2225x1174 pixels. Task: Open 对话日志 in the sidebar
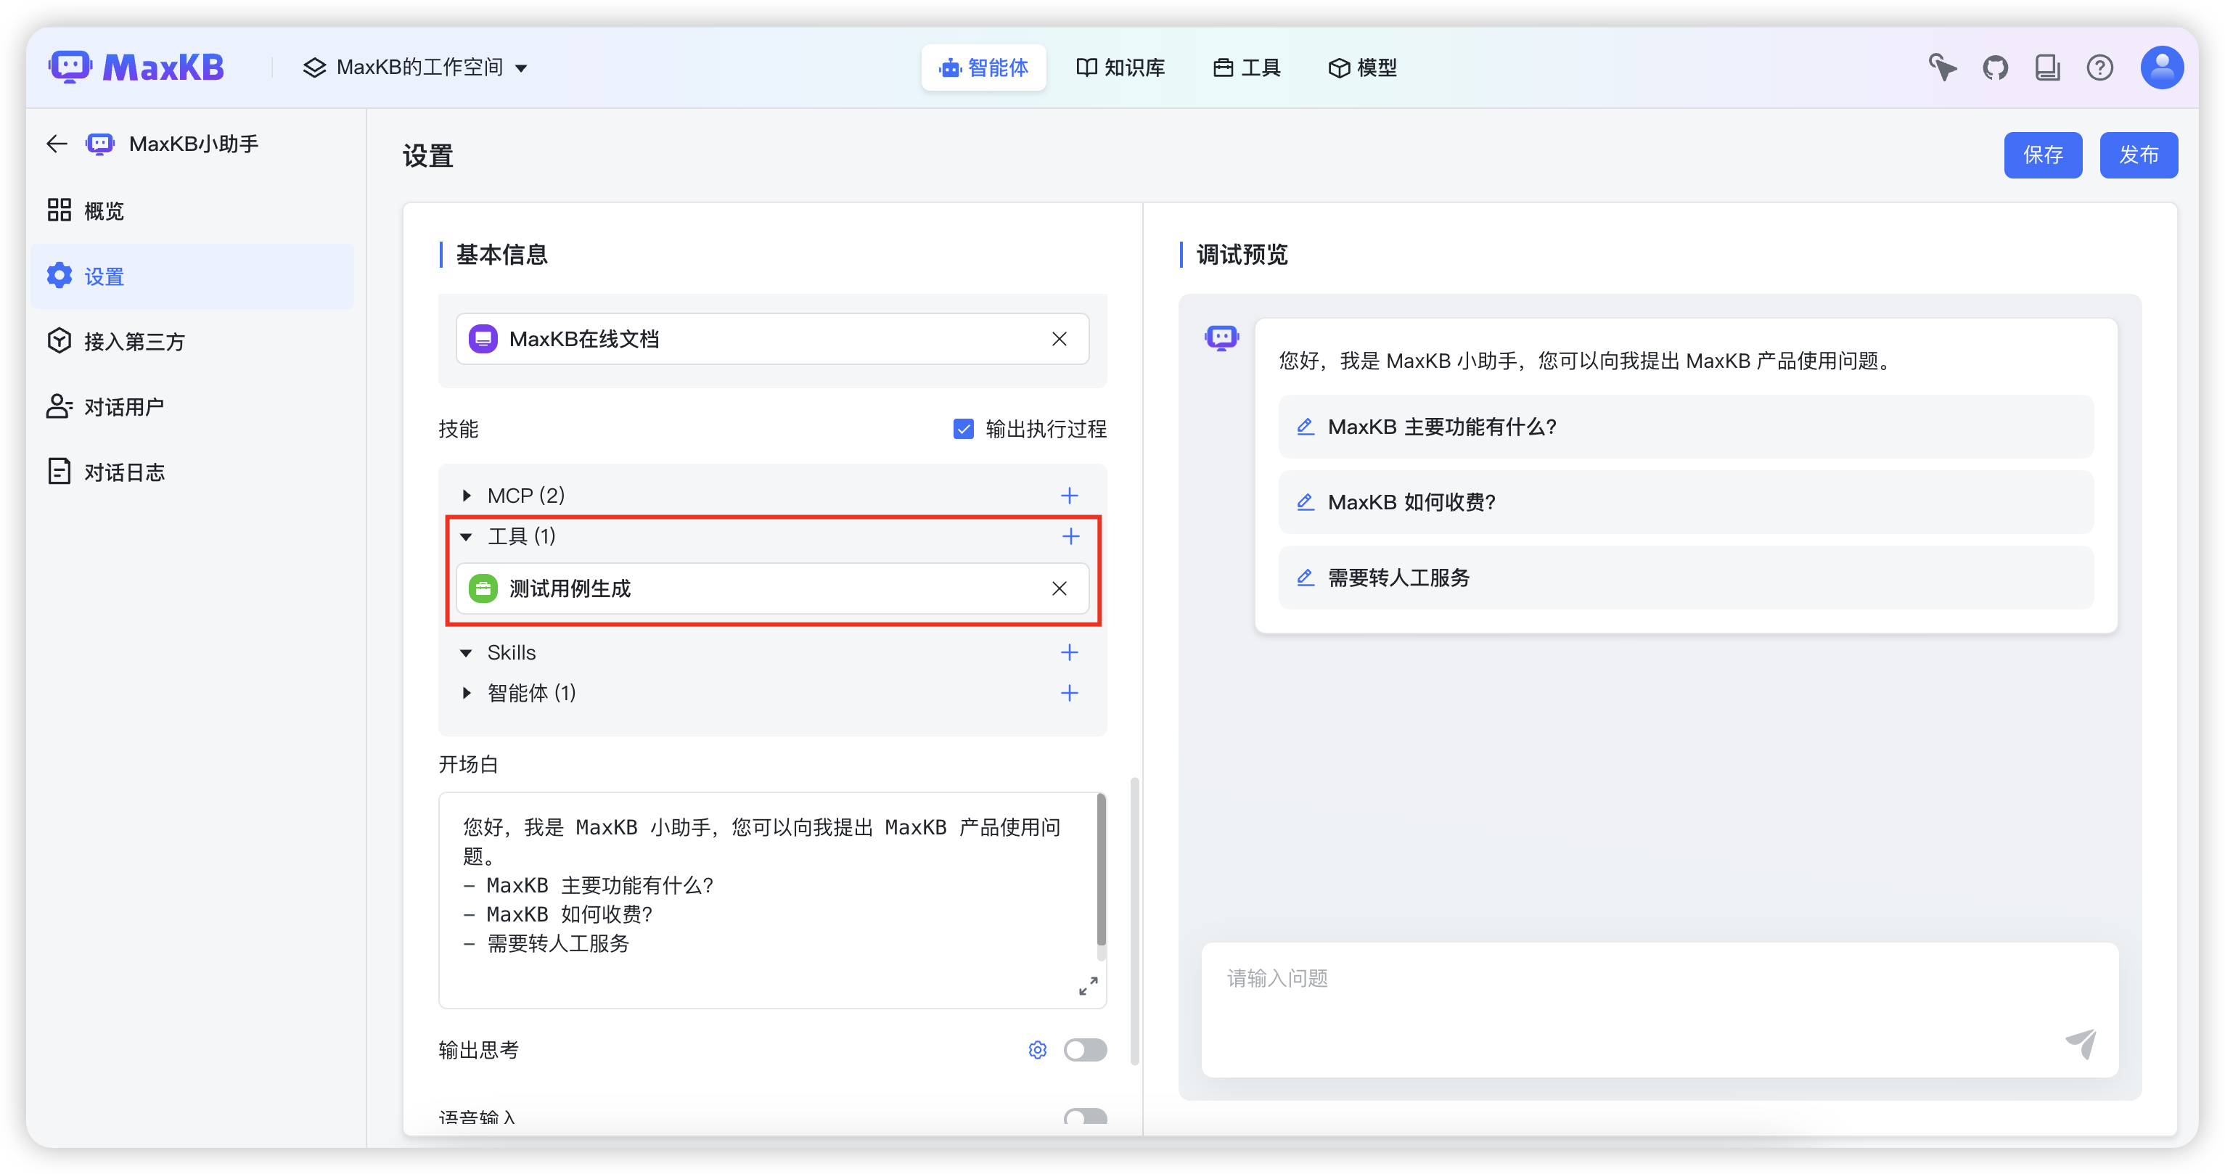coord(123,472)
